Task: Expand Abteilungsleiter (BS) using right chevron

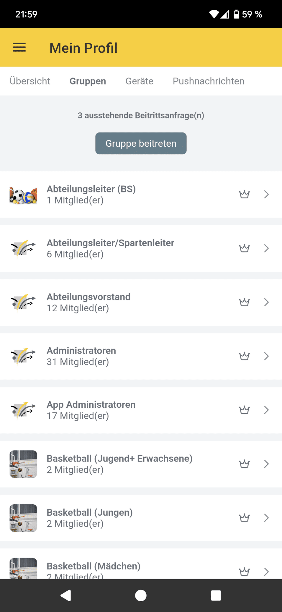Action: pyautogui.click(x=266, y=194)
